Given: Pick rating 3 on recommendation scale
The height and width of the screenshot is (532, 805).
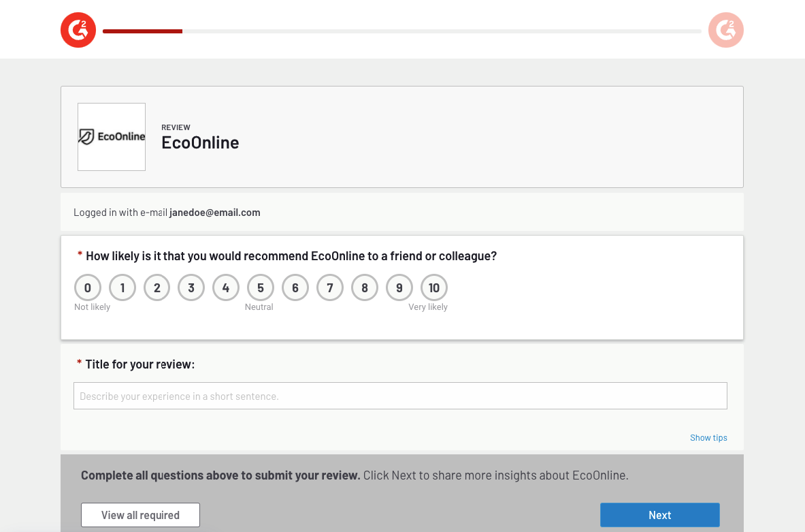Looking at the screenshot, I should point(191,288).
